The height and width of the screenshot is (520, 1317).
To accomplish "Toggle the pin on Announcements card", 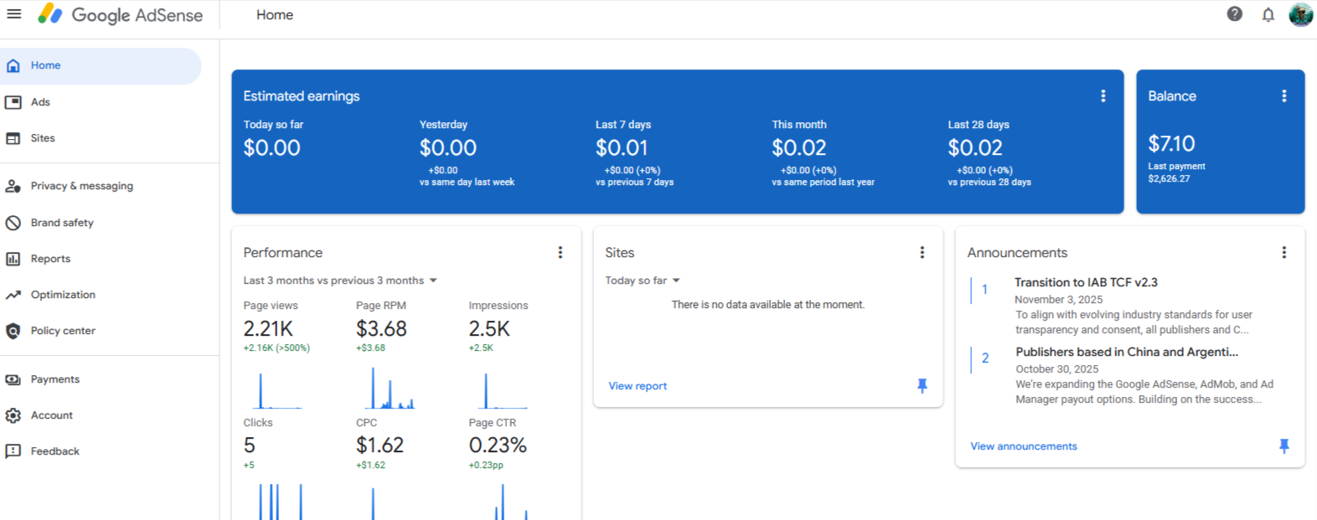I will pyautogui.click(x=1283, y=446).
